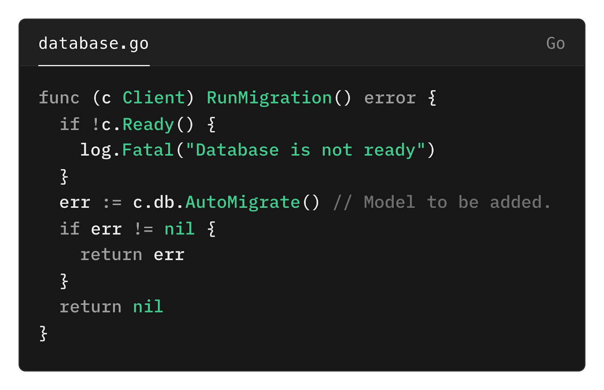Viewport: 604px width, 390px height.
Task: Click the func keyword
Action: (59, 98)
